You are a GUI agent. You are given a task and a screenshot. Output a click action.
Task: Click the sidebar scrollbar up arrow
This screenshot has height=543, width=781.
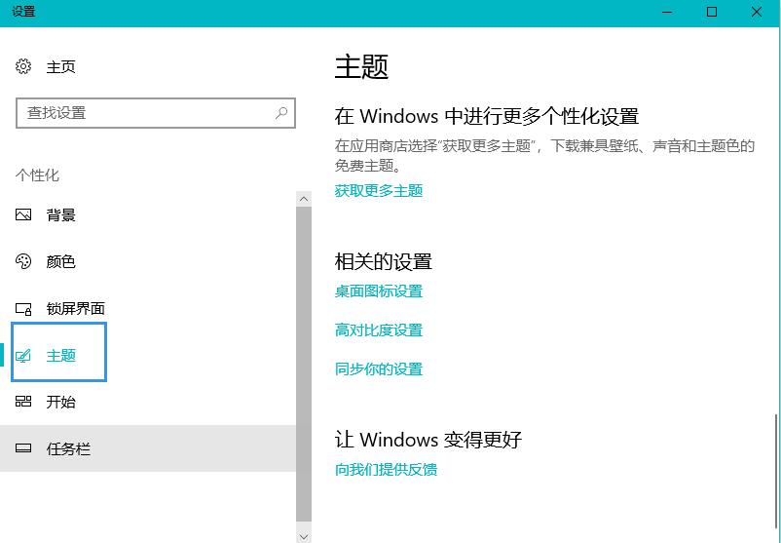tap(304, 199)
